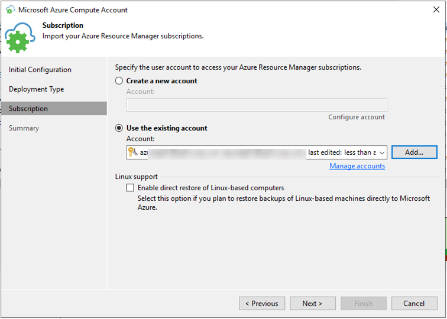
Task: Click the disabled Finish button
Action: 364,304
